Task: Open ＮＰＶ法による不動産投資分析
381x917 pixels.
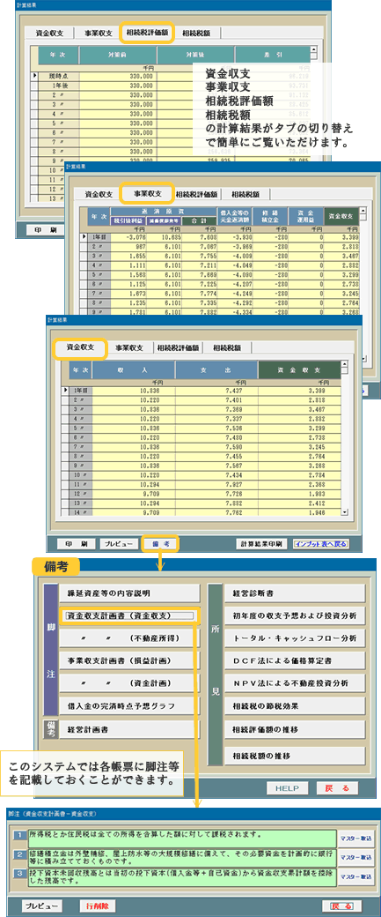Action: click(296, 683)
